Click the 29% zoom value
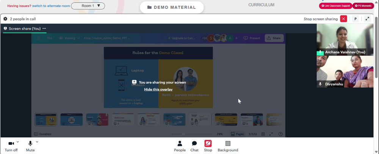Viewport: 379px width, 154px height. tap(219, 134)
